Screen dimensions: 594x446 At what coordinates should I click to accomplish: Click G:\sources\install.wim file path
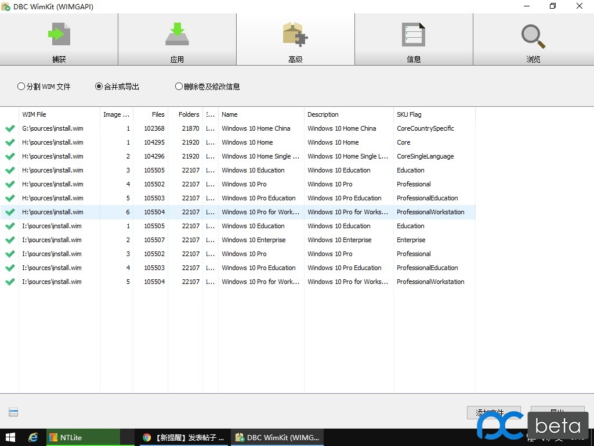[53, 128]
